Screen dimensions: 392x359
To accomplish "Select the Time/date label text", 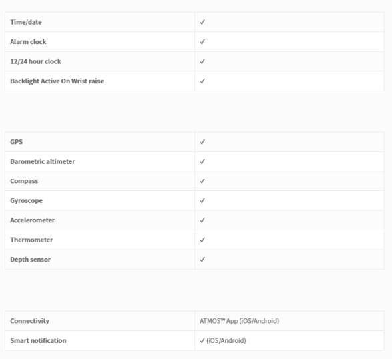I will (26, 22).
